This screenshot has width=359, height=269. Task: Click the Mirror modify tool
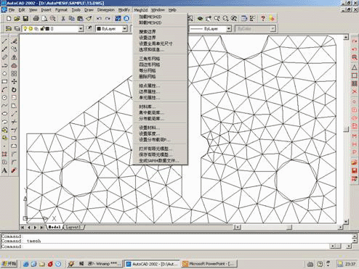click(14, 57)
